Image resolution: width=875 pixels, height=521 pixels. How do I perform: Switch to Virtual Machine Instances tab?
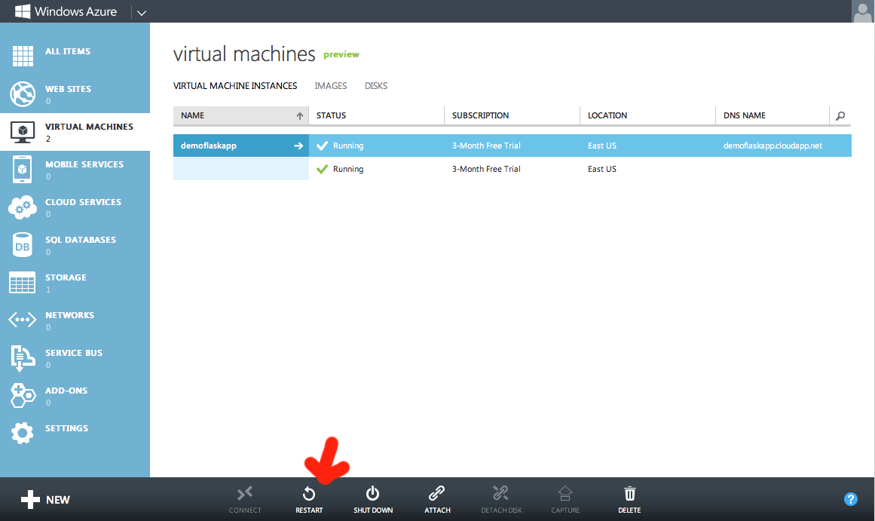coord(235,86)
